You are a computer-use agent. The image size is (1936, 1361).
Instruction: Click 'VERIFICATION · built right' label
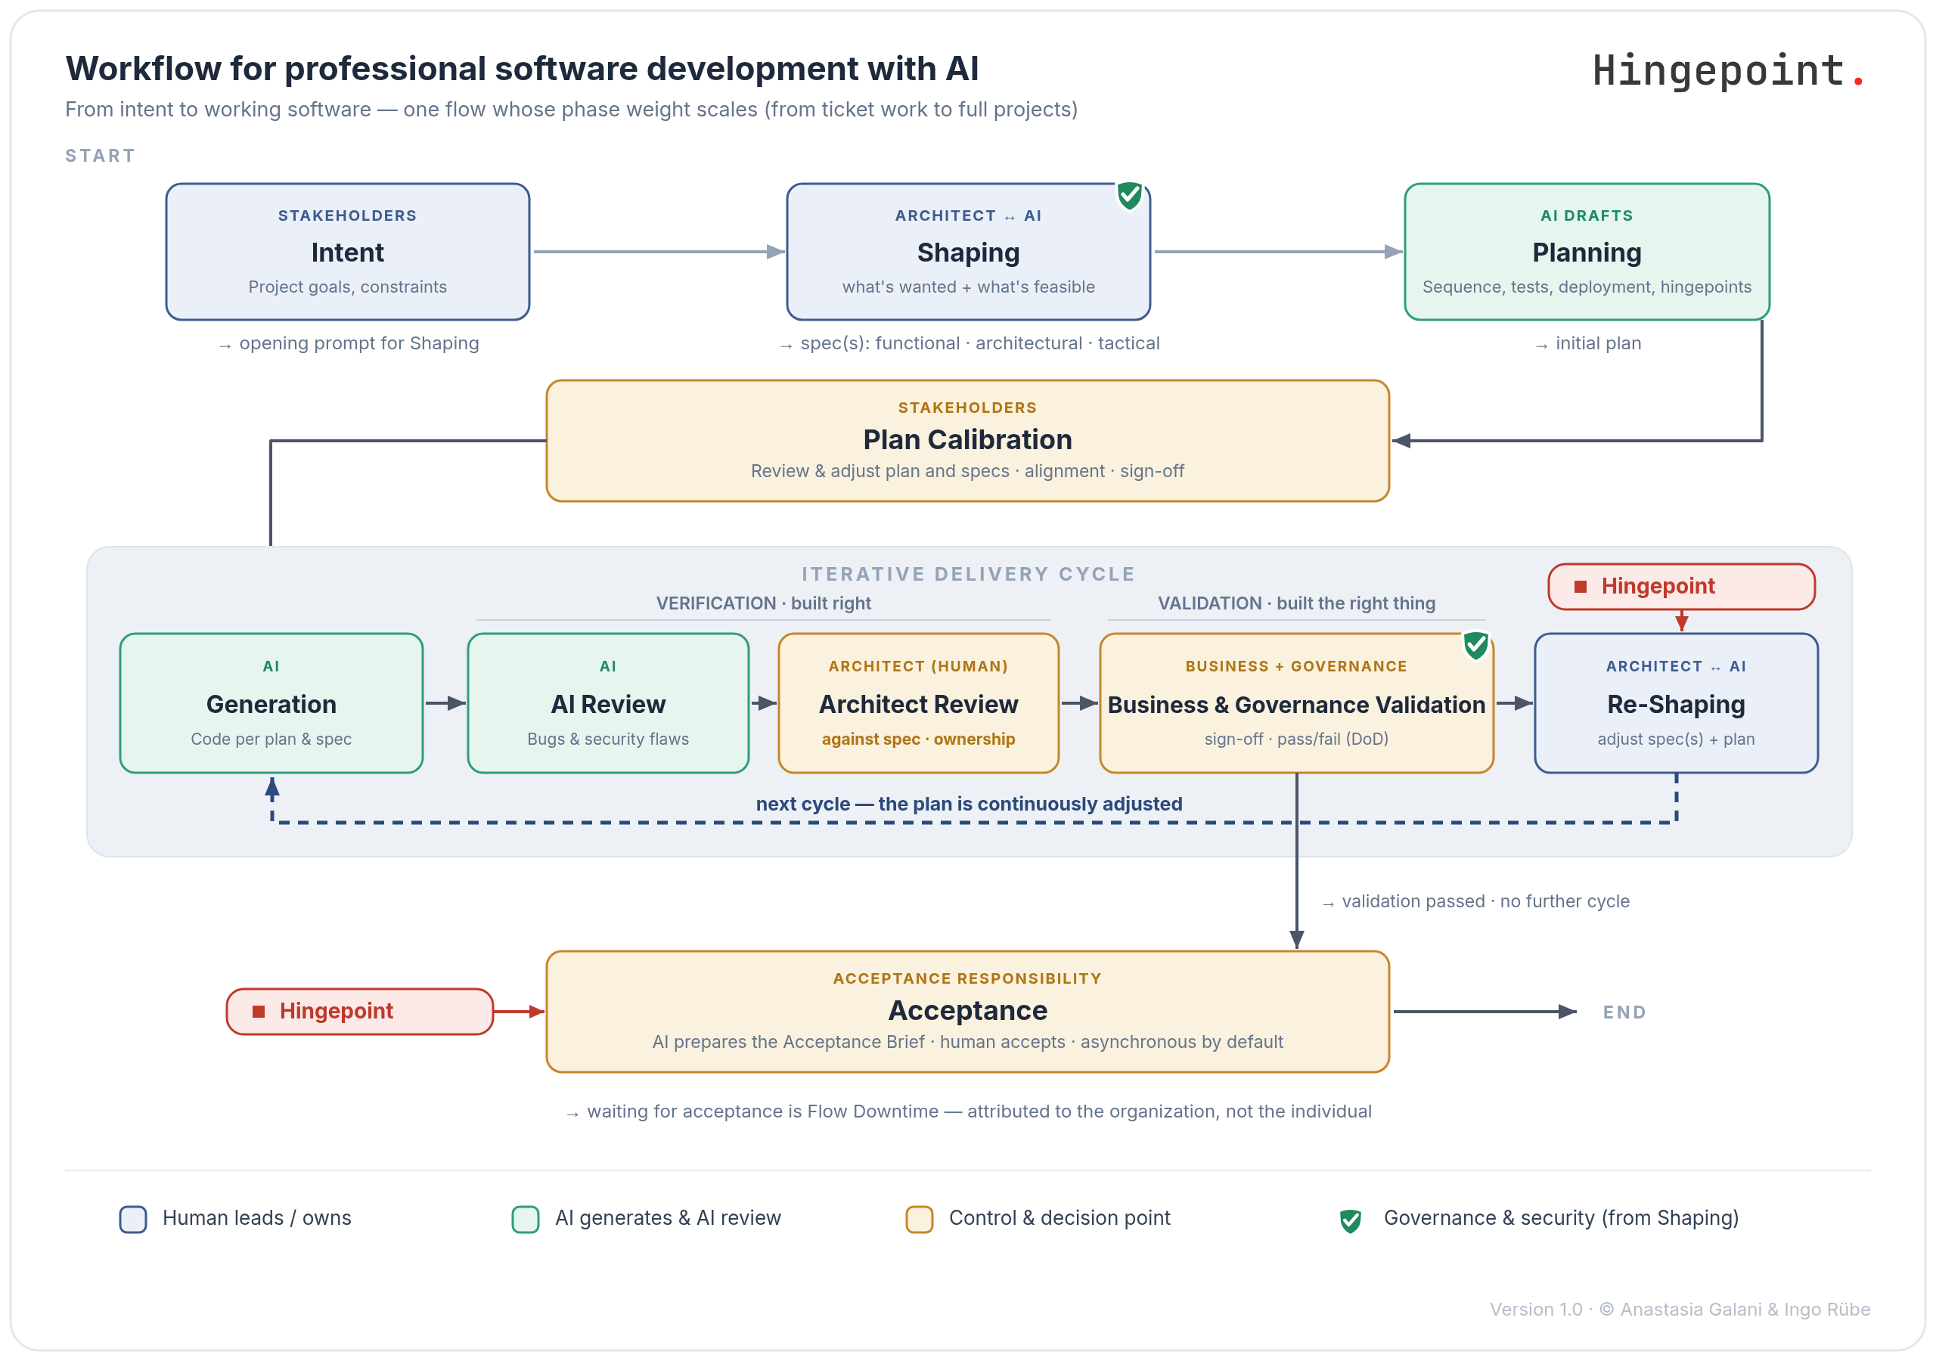coord(763,604)
